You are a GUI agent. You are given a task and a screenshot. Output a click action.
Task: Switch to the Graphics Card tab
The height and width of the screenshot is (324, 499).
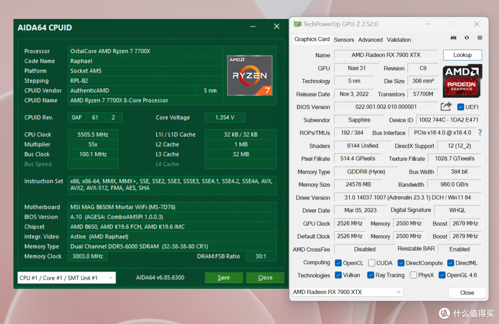coord(312,39)
